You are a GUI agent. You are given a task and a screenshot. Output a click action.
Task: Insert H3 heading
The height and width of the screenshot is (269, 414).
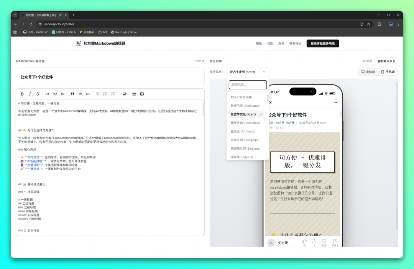63,94
